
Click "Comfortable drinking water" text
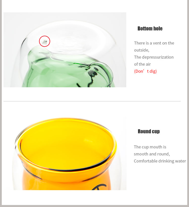pyautogui.click(x=160, y=161)
